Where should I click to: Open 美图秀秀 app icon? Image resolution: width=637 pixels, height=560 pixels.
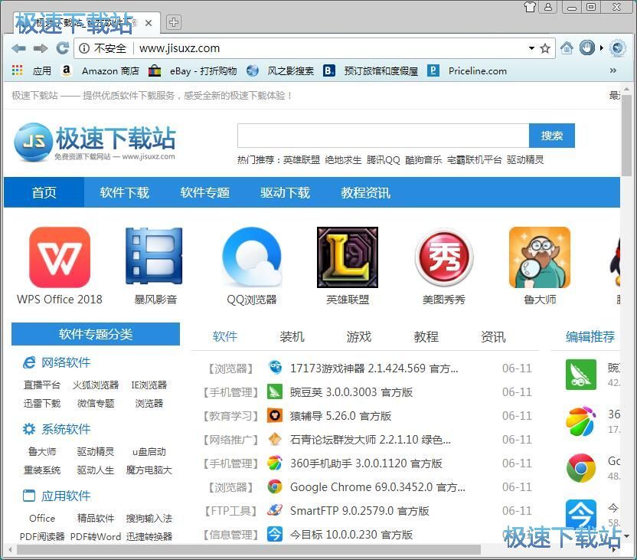tap(444, 257)
